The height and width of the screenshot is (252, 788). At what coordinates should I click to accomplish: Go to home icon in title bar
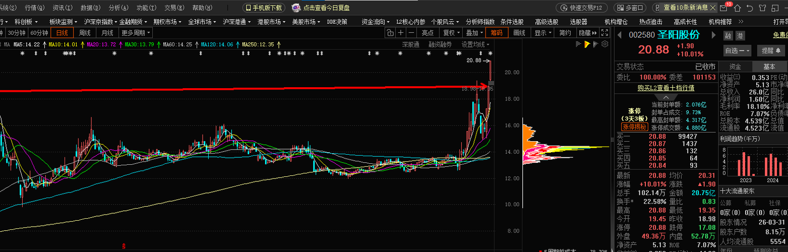click(x=737, y=8)
